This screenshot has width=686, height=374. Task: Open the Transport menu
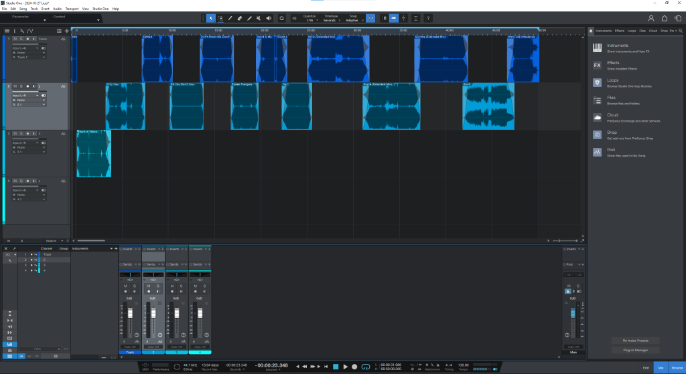(72, 9)
